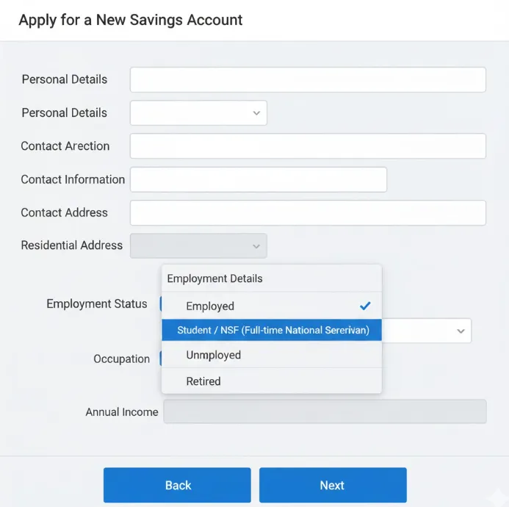Focus the first Personal Details text field
The image size is (509, 507).
tap(308, 79)
